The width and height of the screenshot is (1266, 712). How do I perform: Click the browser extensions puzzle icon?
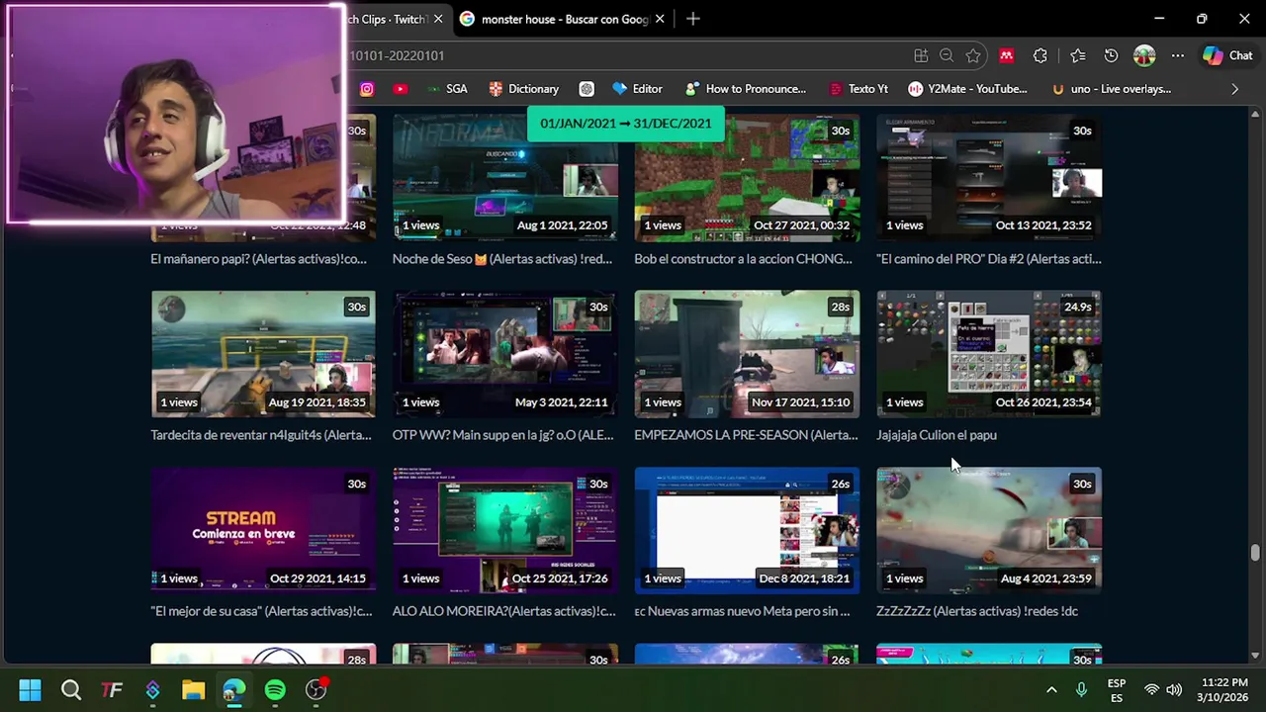pyautogui.click(x=1040, y=56)
